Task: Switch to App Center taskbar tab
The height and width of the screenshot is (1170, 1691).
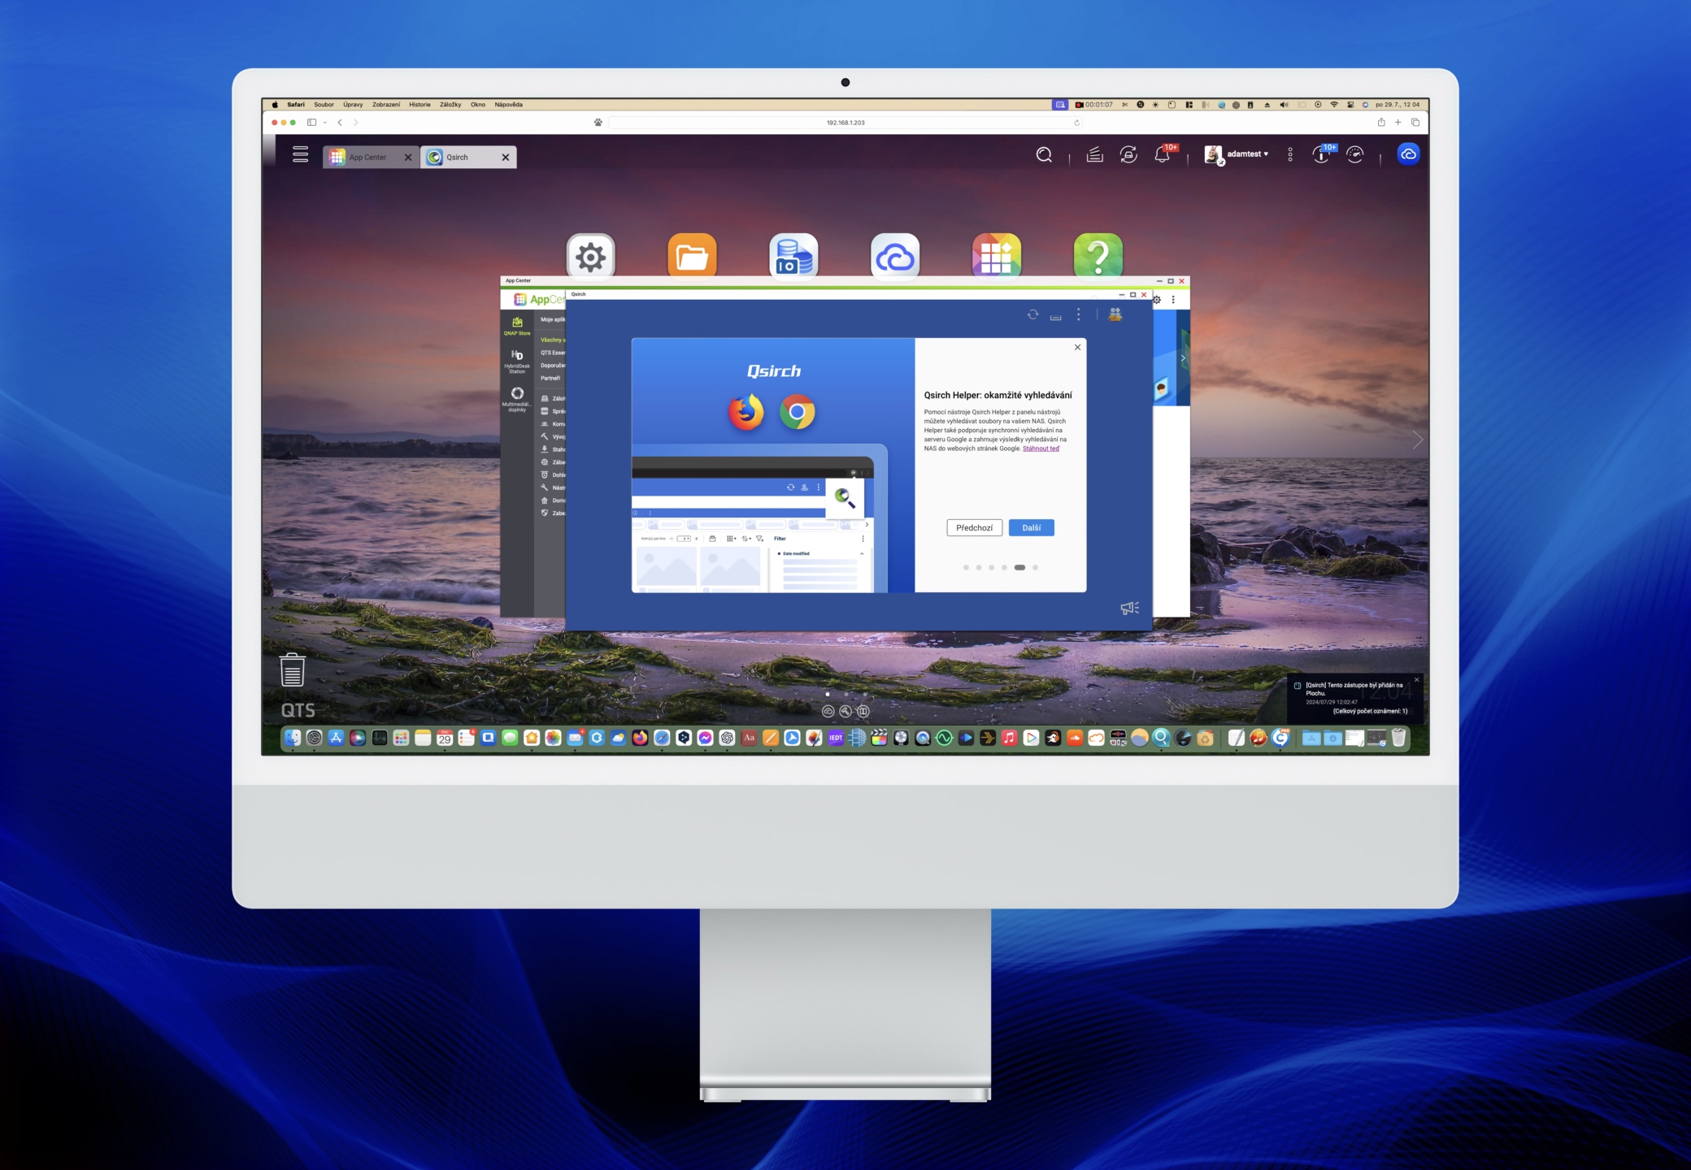Action: [x=367, y=158]
